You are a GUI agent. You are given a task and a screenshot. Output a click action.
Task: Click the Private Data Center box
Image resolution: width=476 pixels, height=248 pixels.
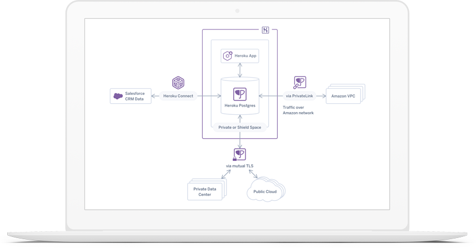point(205,191)
